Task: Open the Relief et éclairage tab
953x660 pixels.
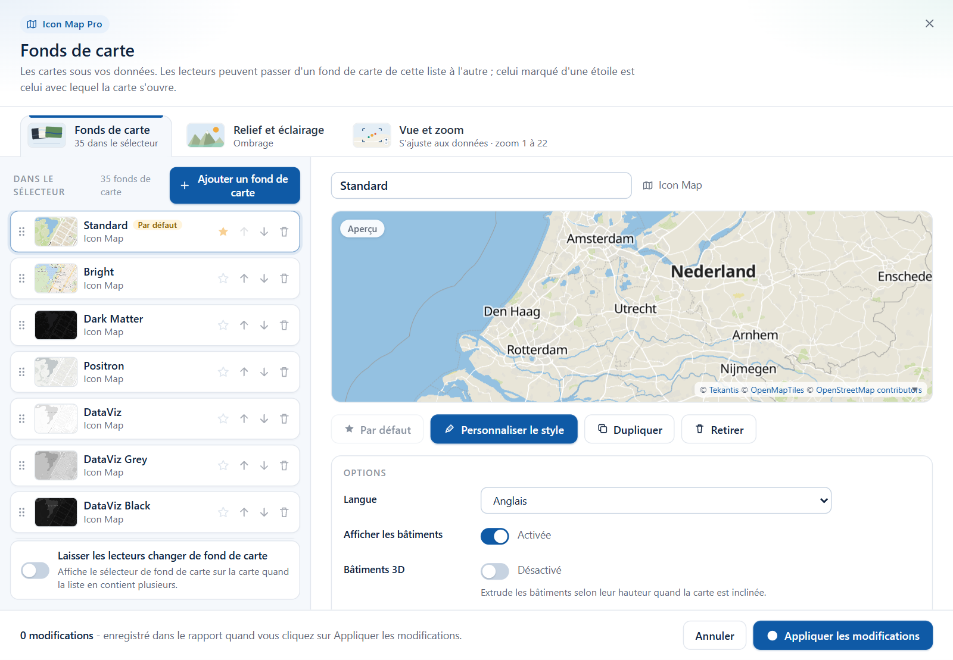Action: 256,136
